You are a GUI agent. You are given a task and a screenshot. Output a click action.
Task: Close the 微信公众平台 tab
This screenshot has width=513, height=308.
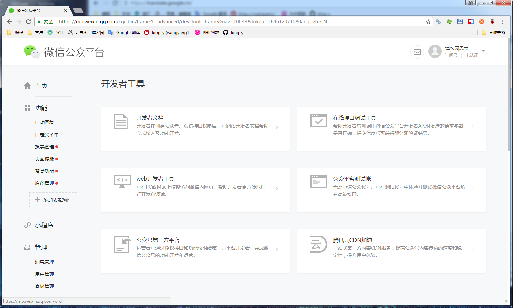pyautogui.click(x=65, y=11)
